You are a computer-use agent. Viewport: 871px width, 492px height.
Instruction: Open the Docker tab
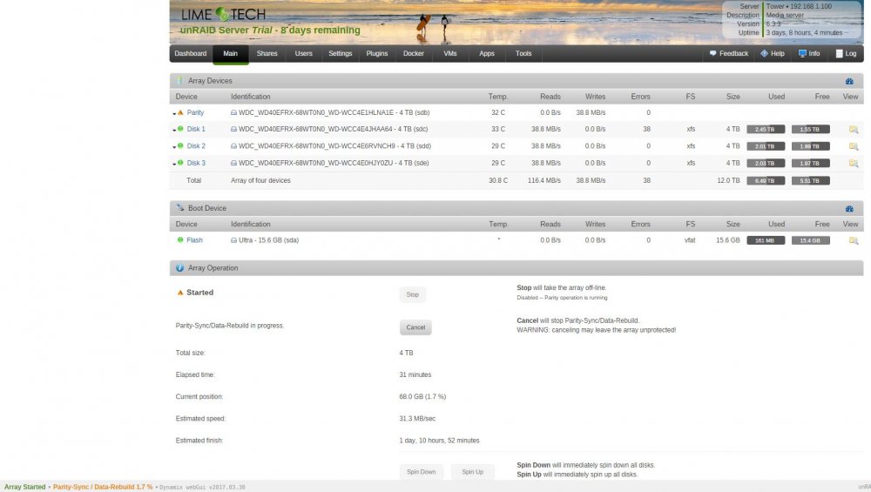413,54
